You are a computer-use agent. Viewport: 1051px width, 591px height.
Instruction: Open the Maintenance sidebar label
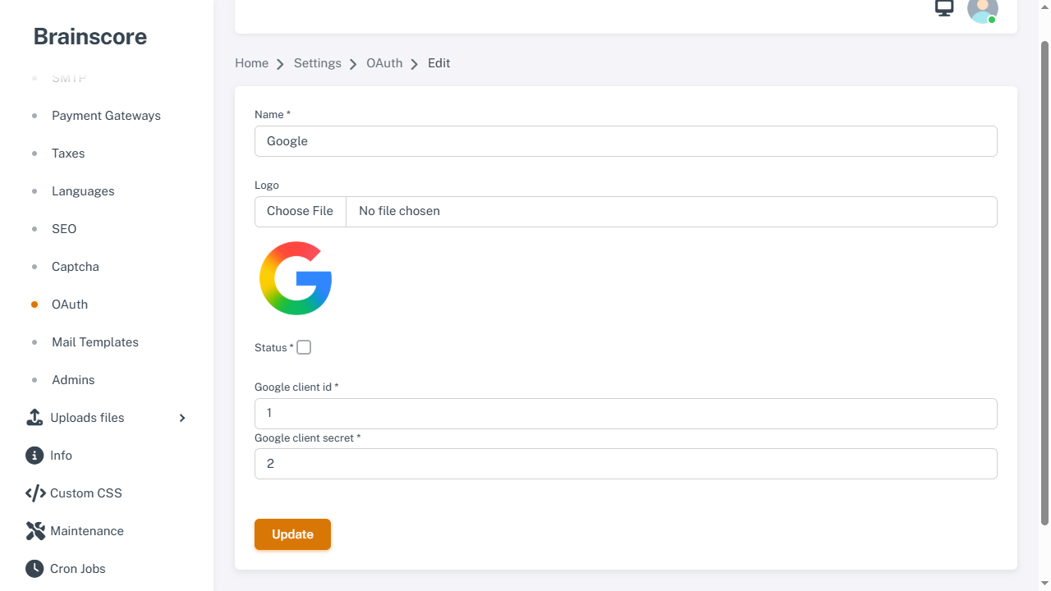(x=87, y=531)
